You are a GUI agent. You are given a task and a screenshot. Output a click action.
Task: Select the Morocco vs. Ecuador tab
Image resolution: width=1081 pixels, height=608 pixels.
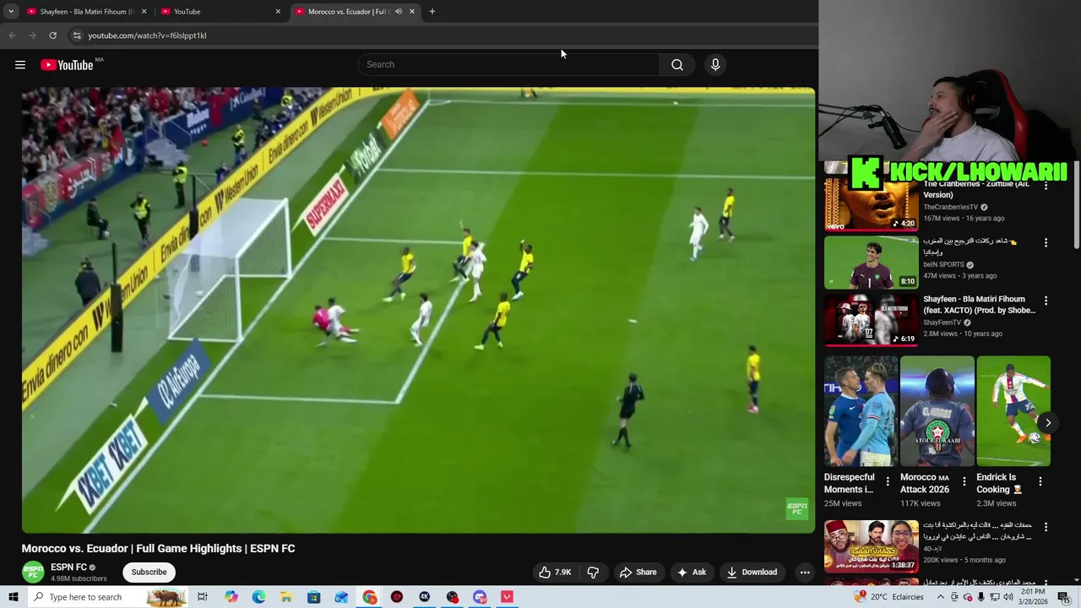point(356,12)
